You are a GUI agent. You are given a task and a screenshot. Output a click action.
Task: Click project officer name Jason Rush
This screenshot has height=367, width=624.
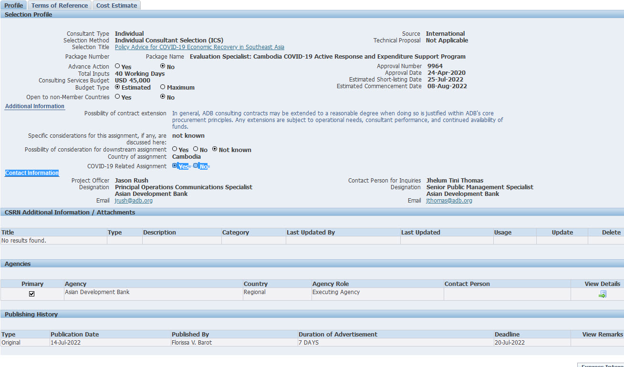pos(132,181)
